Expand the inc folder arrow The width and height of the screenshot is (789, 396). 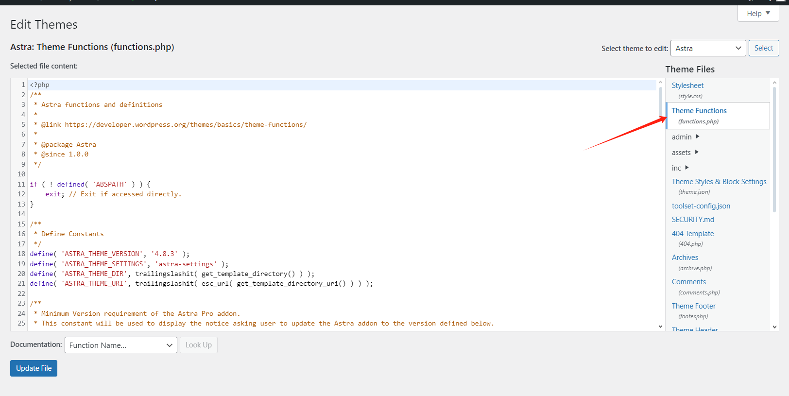pos(686,168)
